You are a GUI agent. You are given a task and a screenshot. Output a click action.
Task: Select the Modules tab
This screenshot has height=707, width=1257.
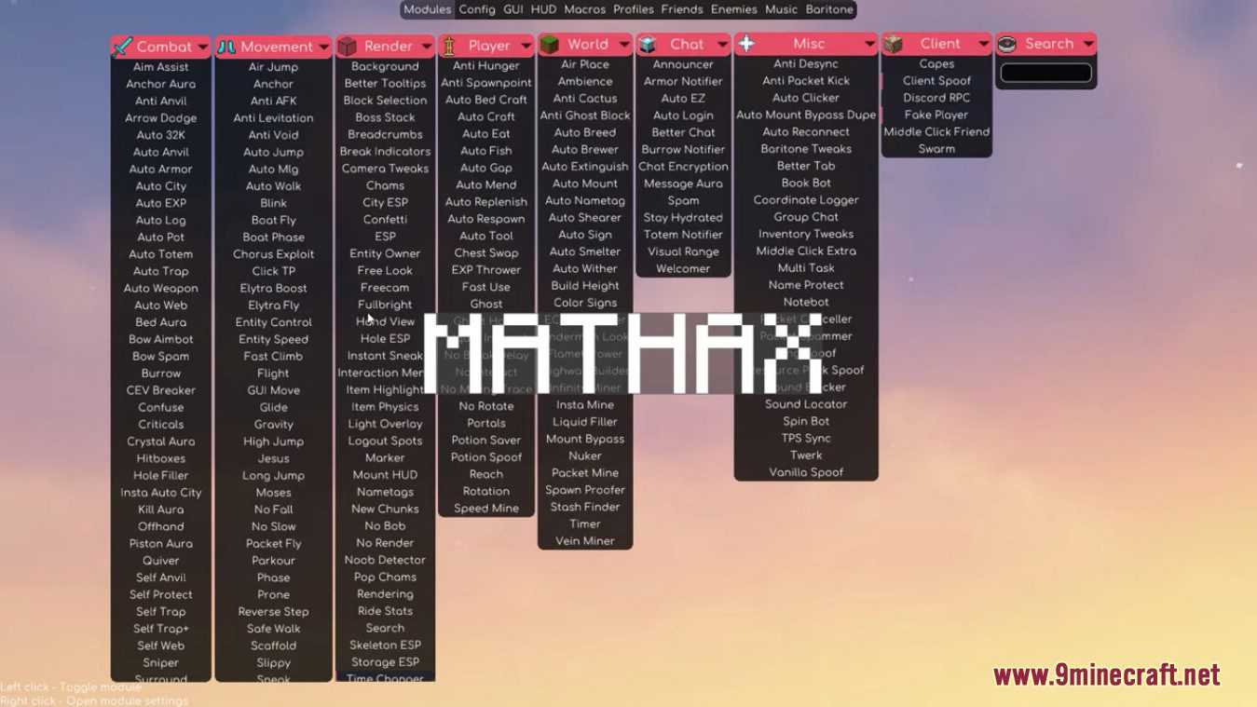(428, 9)
